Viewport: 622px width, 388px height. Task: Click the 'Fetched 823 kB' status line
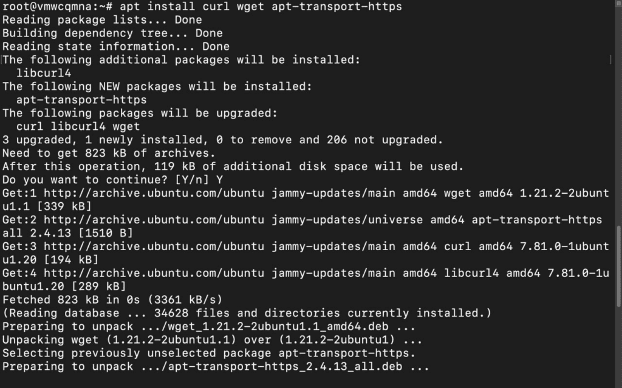[x=112, y=300]
